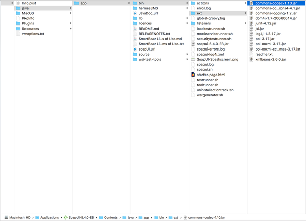Select soapui.sh file name
This screenshot has width=306, height=221.
click(x=205, y=70)
